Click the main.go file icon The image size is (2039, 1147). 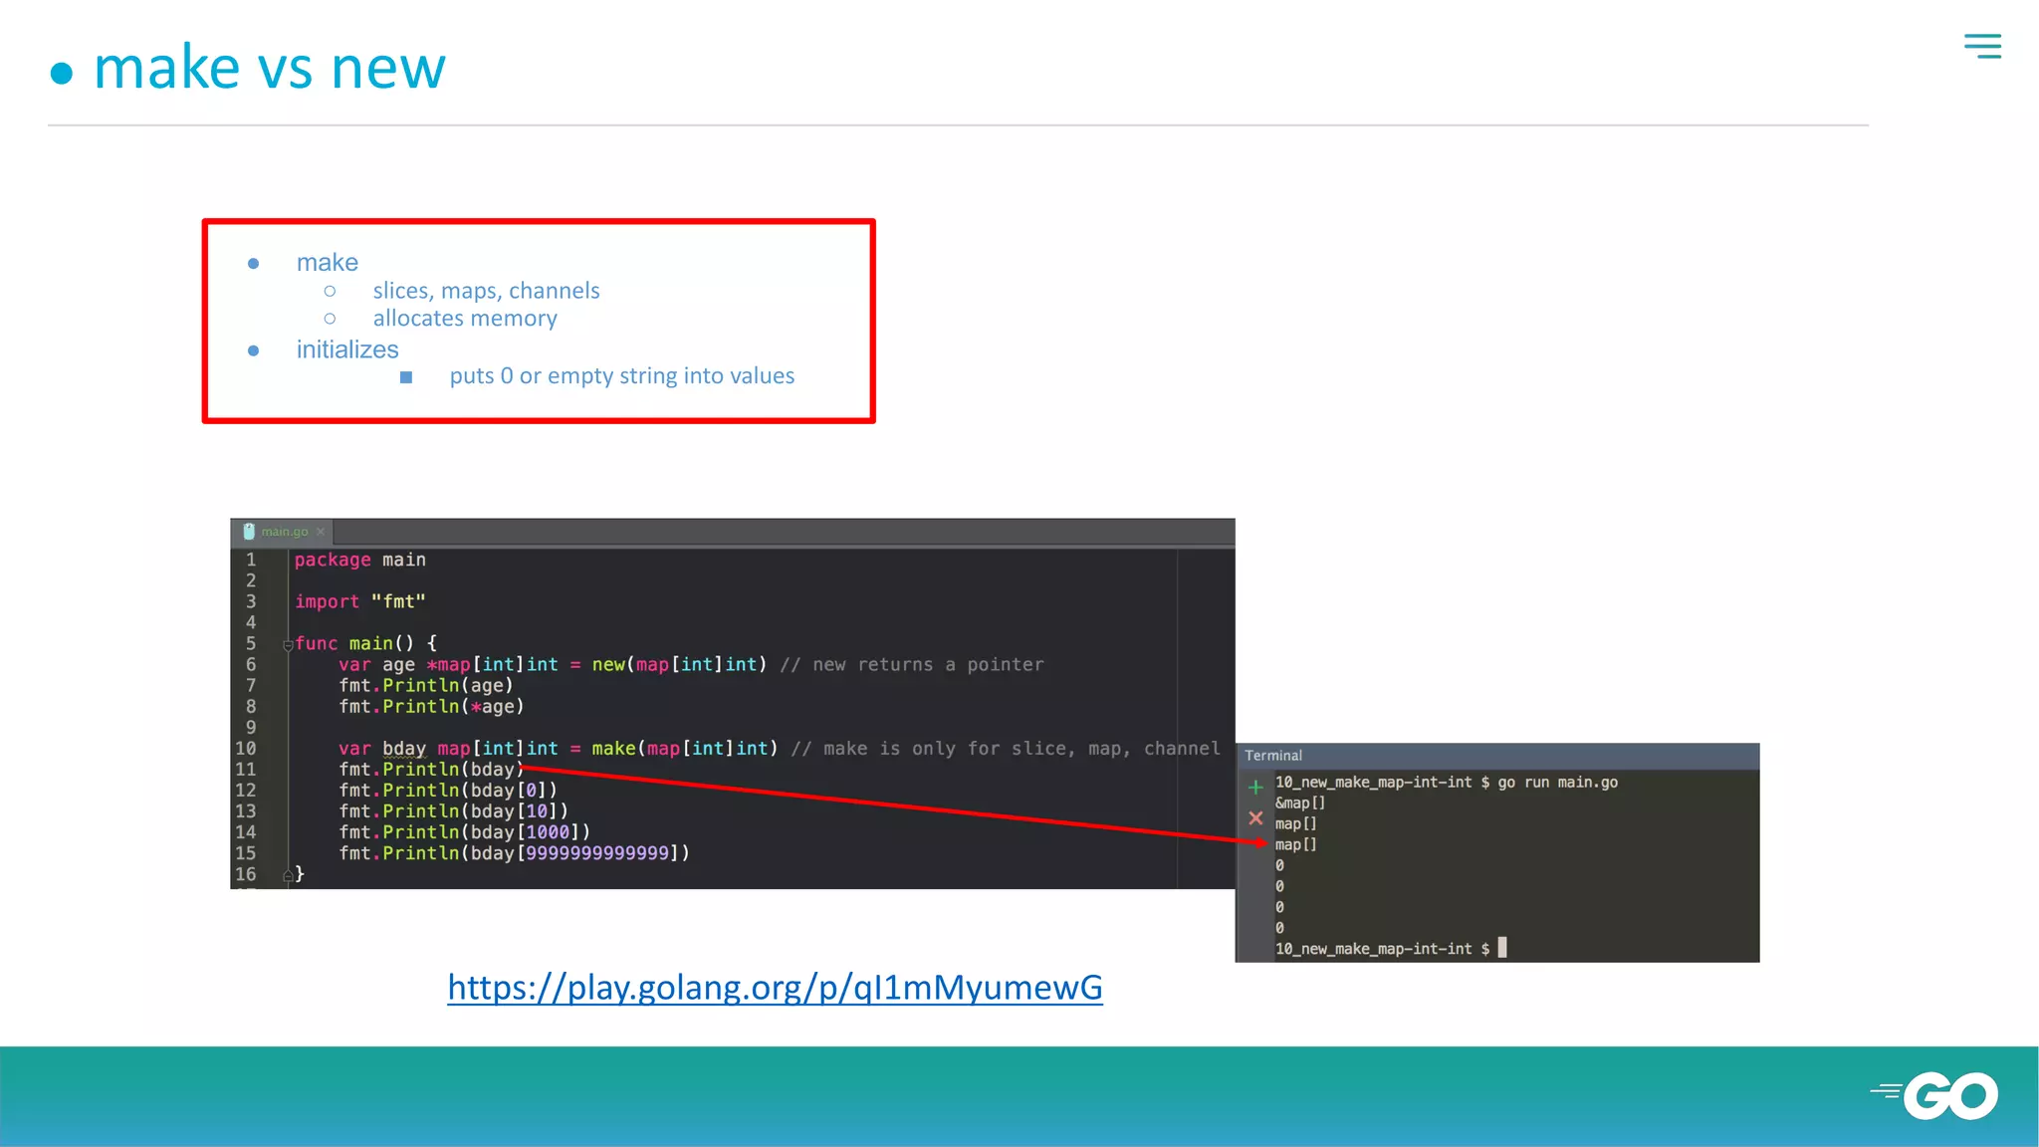[249, 532]
